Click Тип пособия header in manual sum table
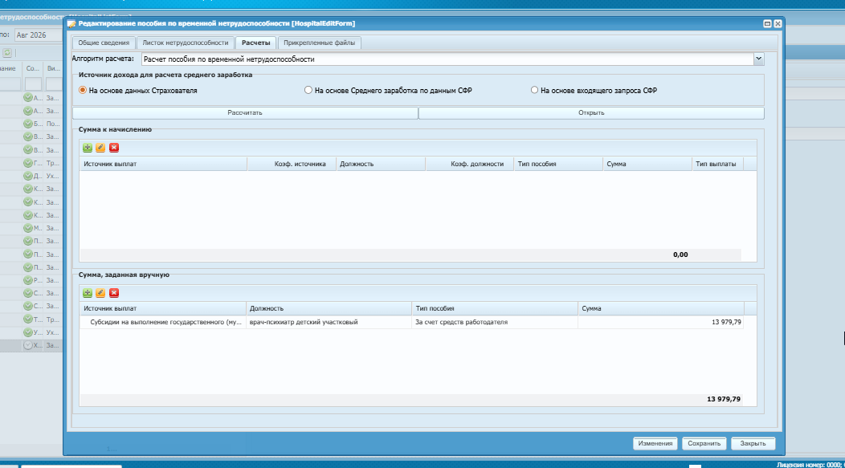 495,308
